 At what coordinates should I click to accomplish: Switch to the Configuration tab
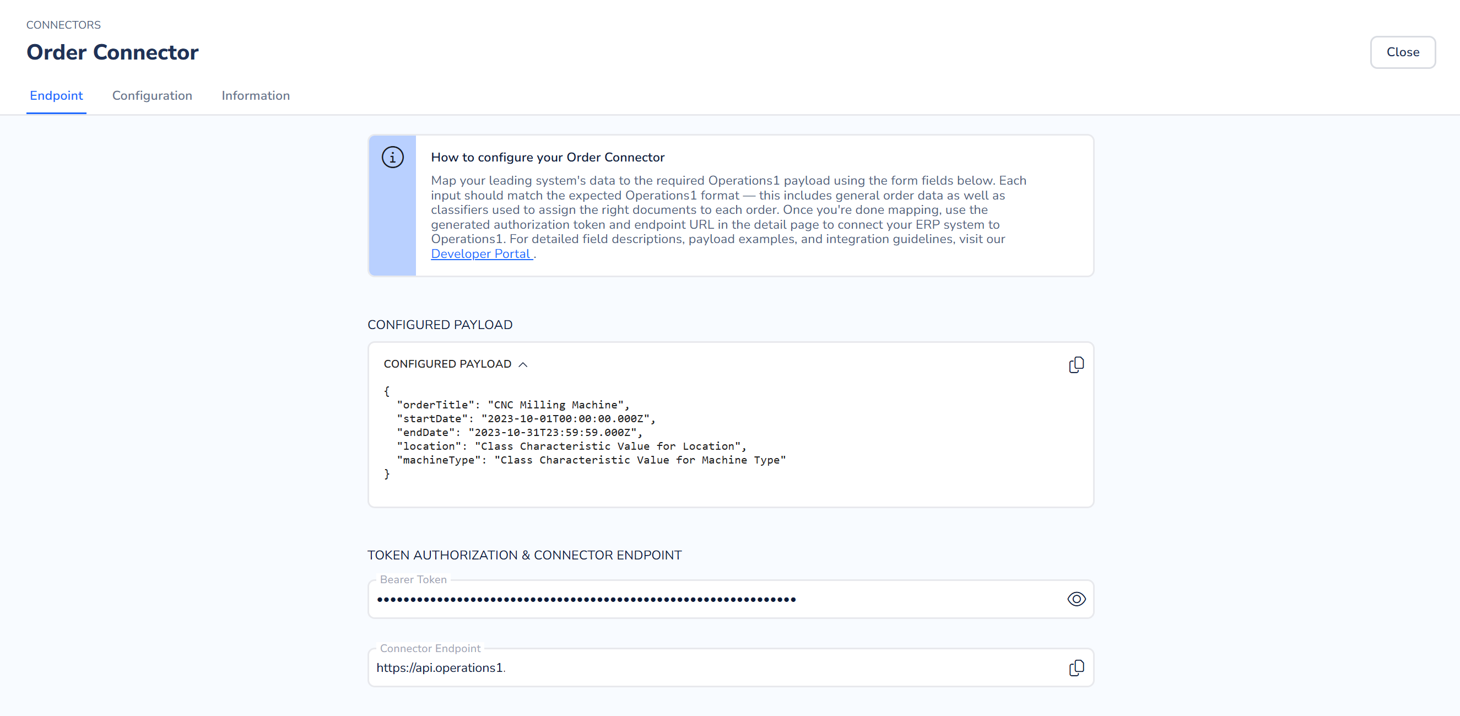tap(152, 95)
